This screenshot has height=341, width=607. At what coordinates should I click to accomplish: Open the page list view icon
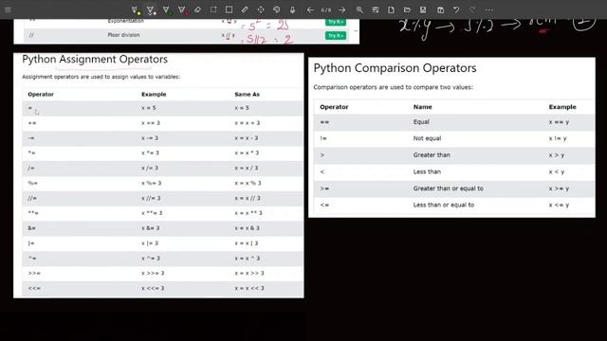pyautogui.click(x=376, y=9)
